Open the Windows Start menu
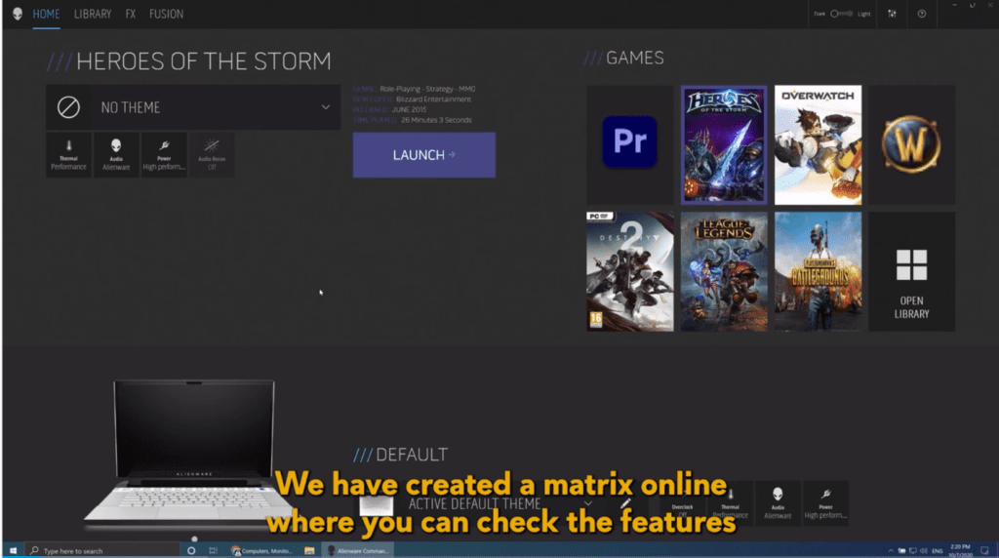 click(x=13, y=550)
